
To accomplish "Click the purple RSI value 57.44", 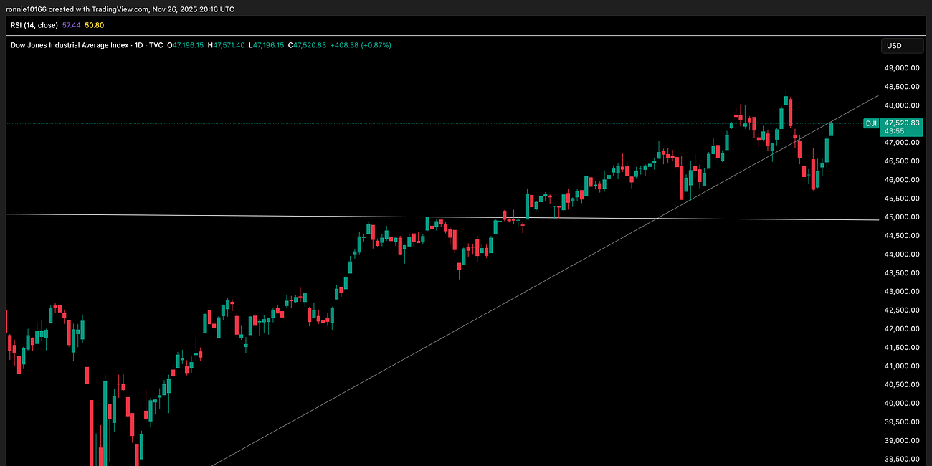I will tap(72, 25).
